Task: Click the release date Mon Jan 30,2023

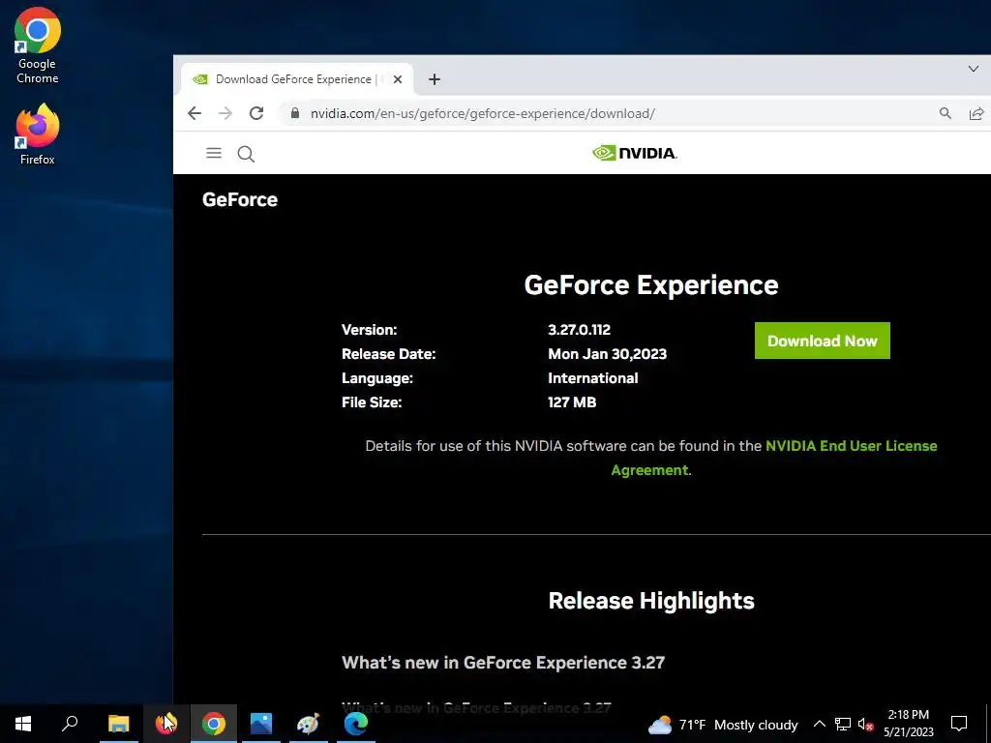Action: [x=607, y=354]
